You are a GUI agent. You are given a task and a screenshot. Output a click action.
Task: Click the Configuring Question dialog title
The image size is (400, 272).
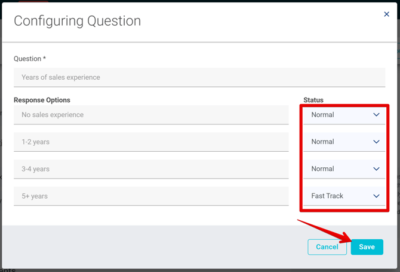[x=78, y=21]
